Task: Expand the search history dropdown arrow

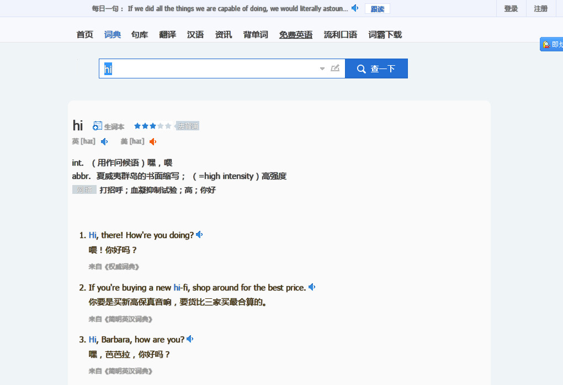Action: (x=322, y=68)
